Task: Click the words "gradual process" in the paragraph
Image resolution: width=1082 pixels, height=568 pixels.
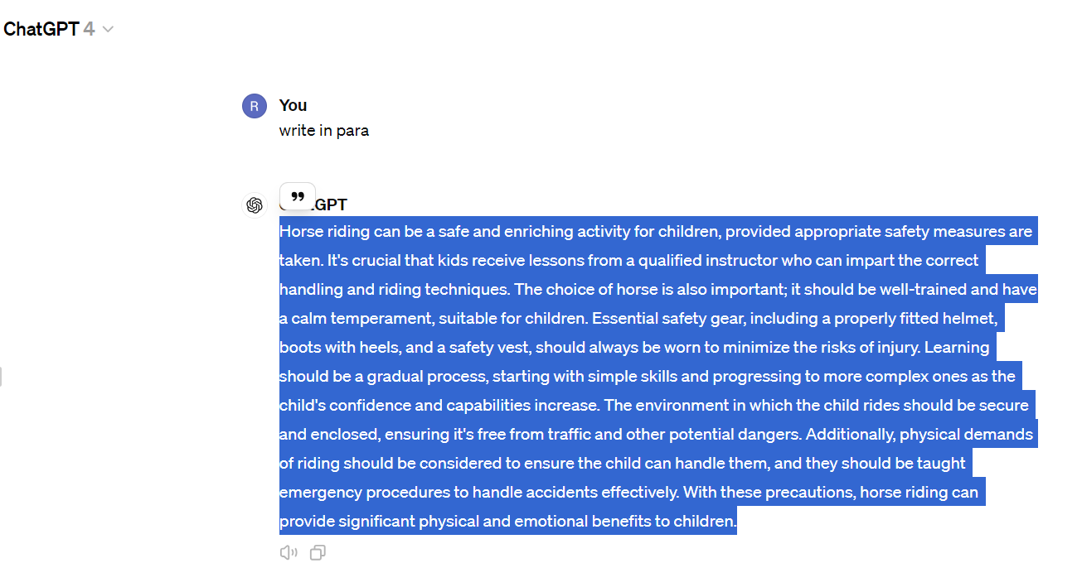Action: point(429,376)
